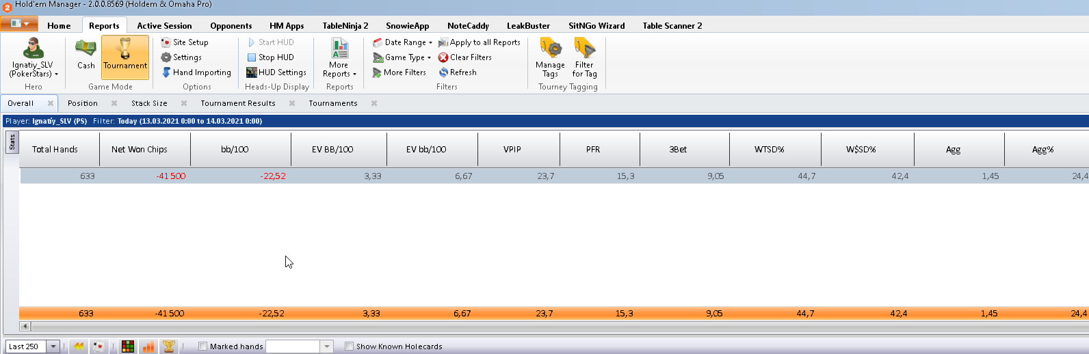Click the Player filter summary bar

(x=545, y=121)
